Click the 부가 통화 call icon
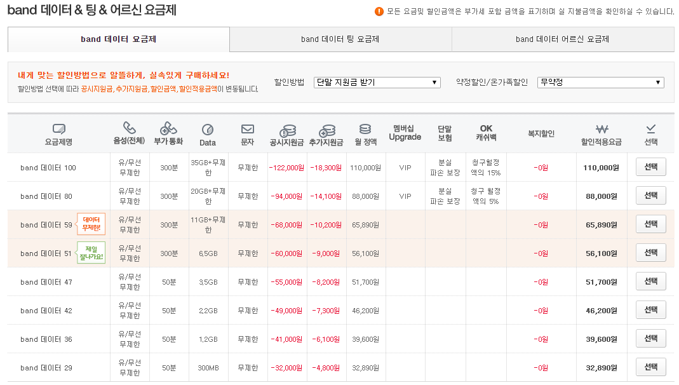Image resolution: width=679 pixels, height=385 pixels. tap(169, 126)
